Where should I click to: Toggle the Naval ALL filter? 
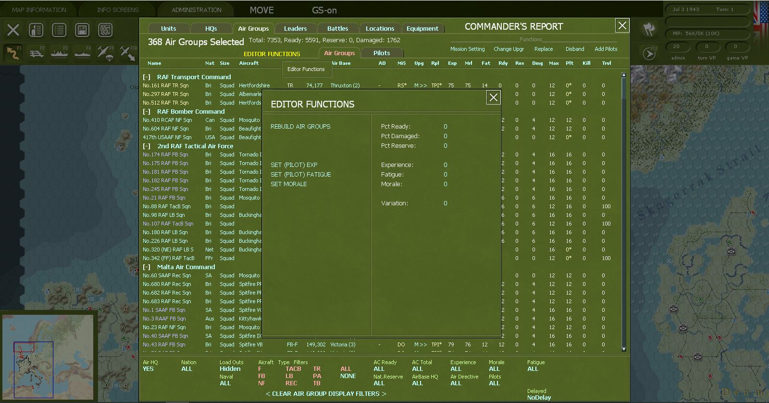point(225,383)
